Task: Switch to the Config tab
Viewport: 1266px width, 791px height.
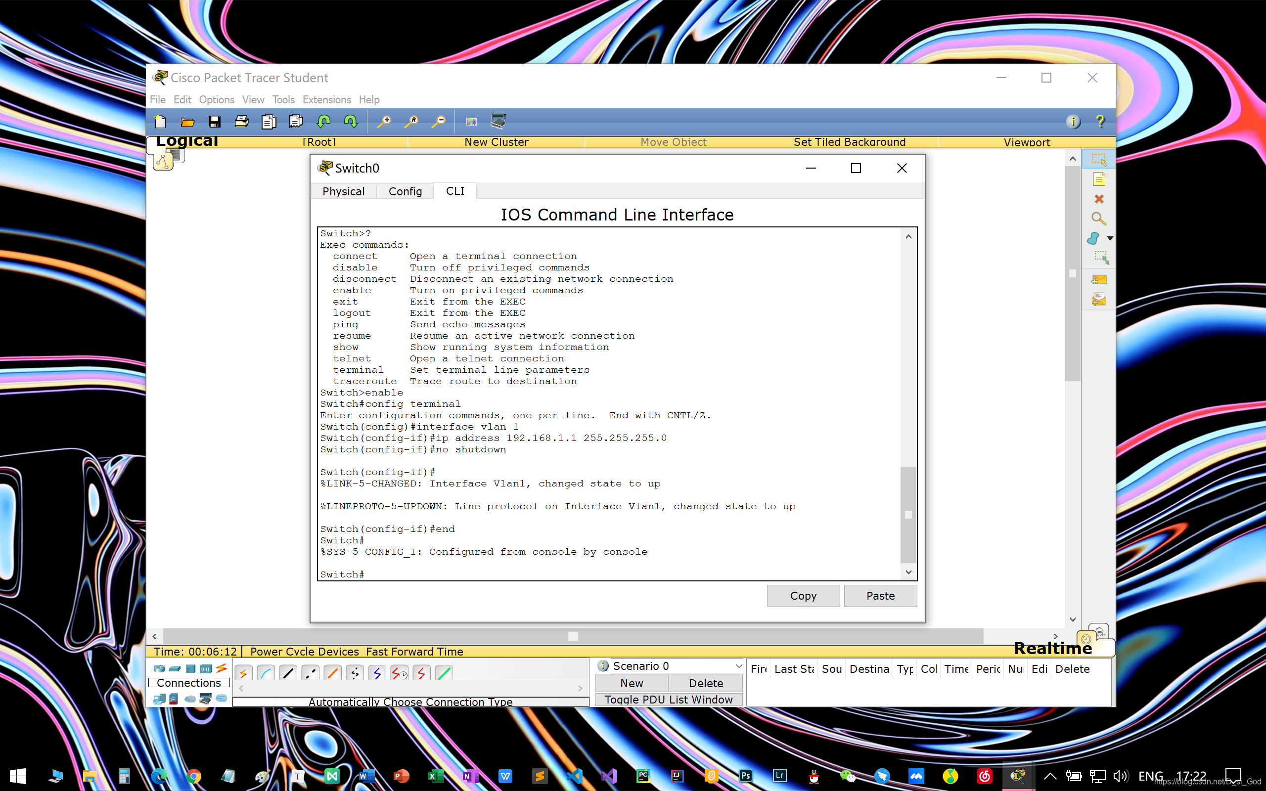Action: click(405, 191)
